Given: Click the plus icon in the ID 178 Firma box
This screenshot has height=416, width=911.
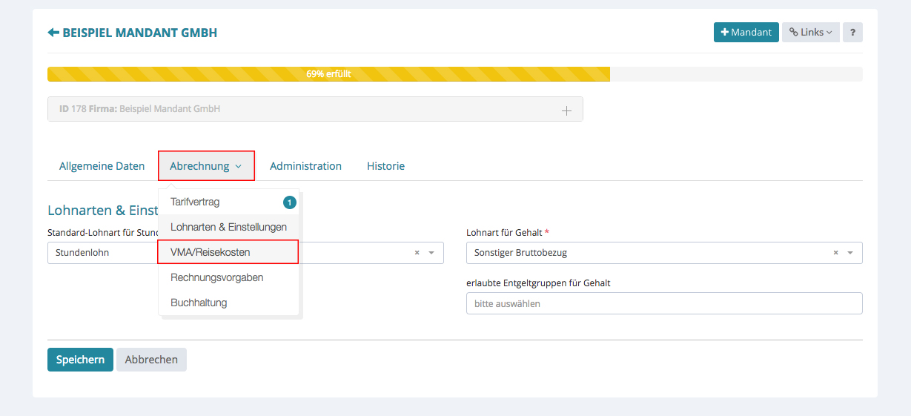Looking at the screenshot, I should point(566,110).
